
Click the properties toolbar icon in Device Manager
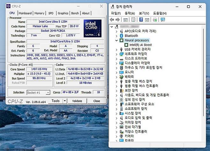click(133, 20)
